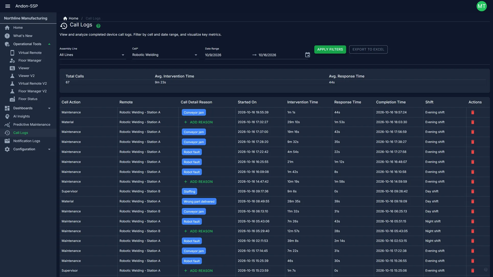Click the Started On column header
Screen dimensions: 493x277
point(247,102)
